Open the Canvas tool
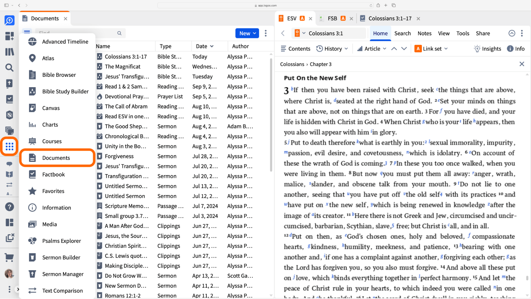Screen dimensions: 531x299 (58, 108)
